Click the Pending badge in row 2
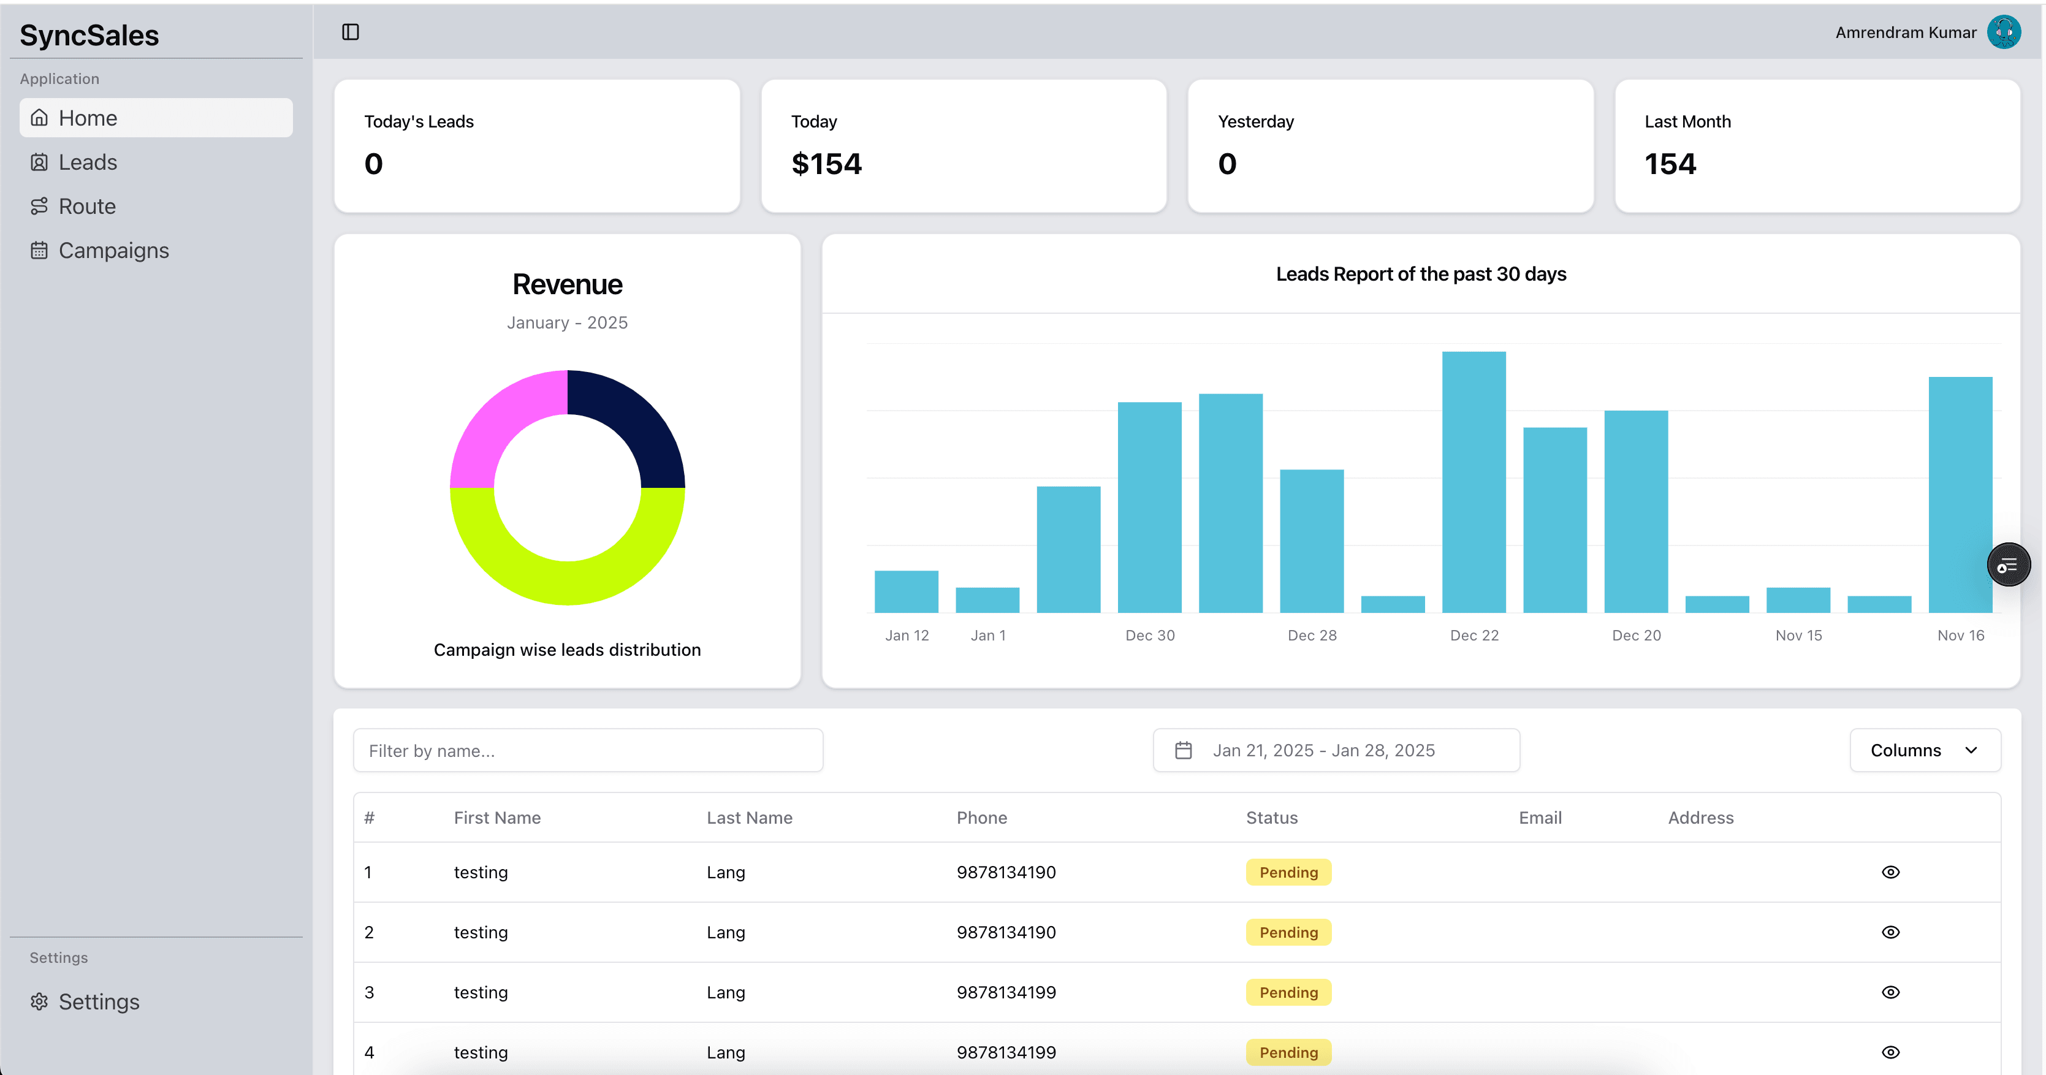Image resolution: width=2046 pixels, height=1075 pixels. [x=1288, y=932]
